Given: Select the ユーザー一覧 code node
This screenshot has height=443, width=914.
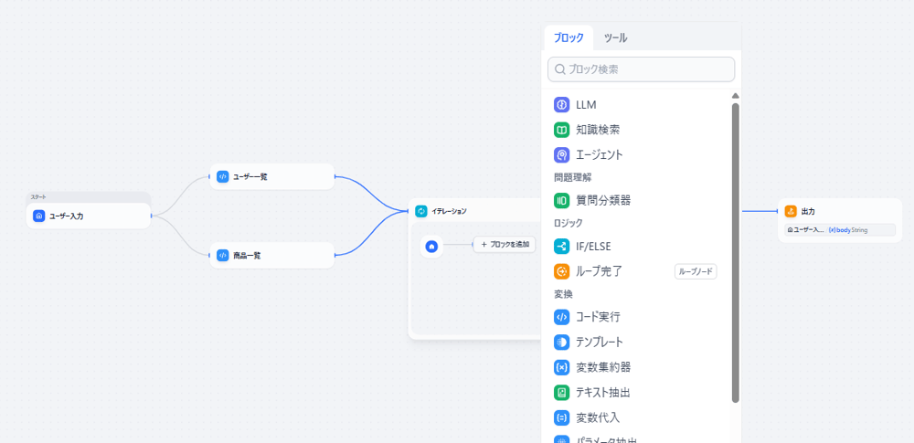Looking at the screenshot, I should [272, 176].
